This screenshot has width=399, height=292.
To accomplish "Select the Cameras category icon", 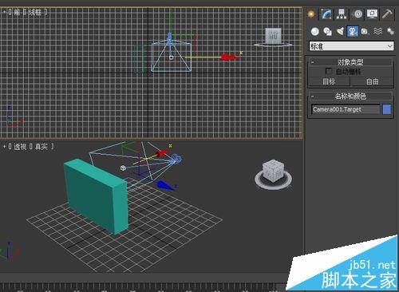I will coord(353,31).
